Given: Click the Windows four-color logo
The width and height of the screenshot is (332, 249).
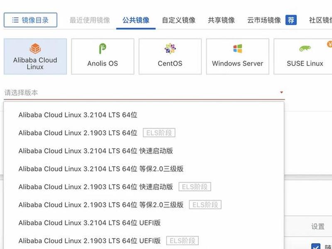Looking at the screenshot, I should 237,49.
